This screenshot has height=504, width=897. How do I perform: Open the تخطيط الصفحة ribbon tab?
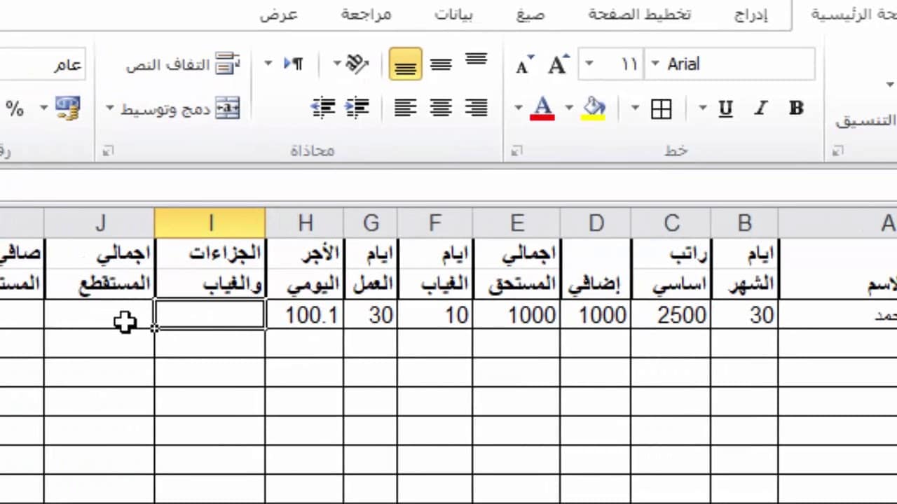pyautogui.click(x=639, y=15)
